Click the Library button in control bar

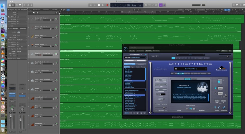(x=10, y=5)
